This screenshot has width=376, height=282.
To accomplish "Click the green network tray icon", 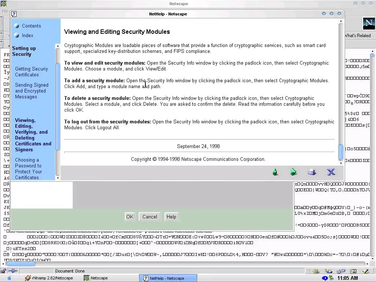I will [x=331, y=278].
